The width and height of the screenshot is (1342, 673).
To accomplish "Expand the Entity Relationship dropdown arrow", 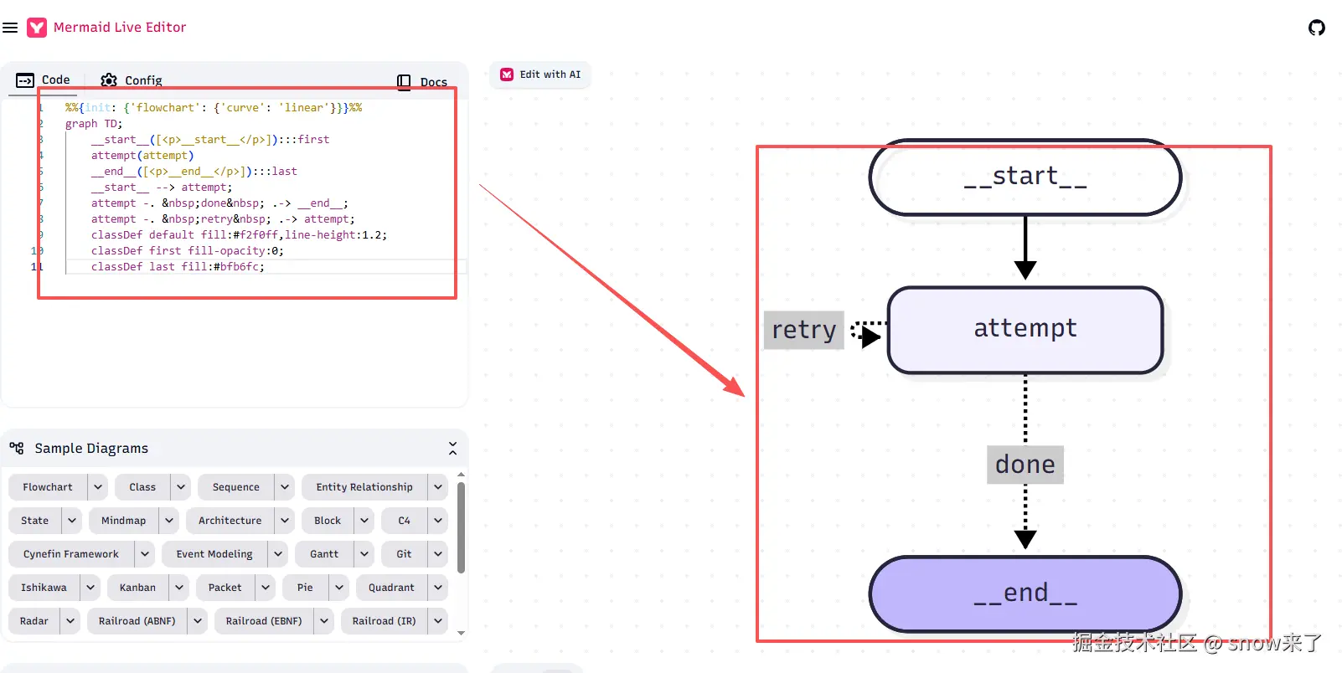I will 438,487.
